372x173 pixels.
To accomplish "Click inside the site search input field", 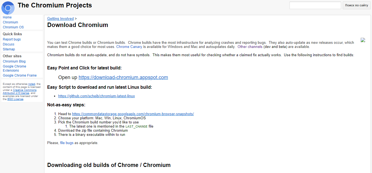I will tap(315, 5).
